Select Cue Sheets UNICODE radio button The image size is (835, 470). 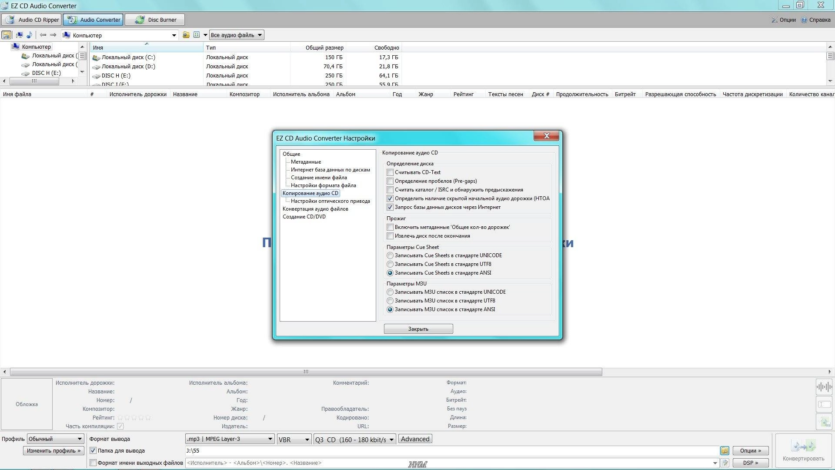coord(390,255)
